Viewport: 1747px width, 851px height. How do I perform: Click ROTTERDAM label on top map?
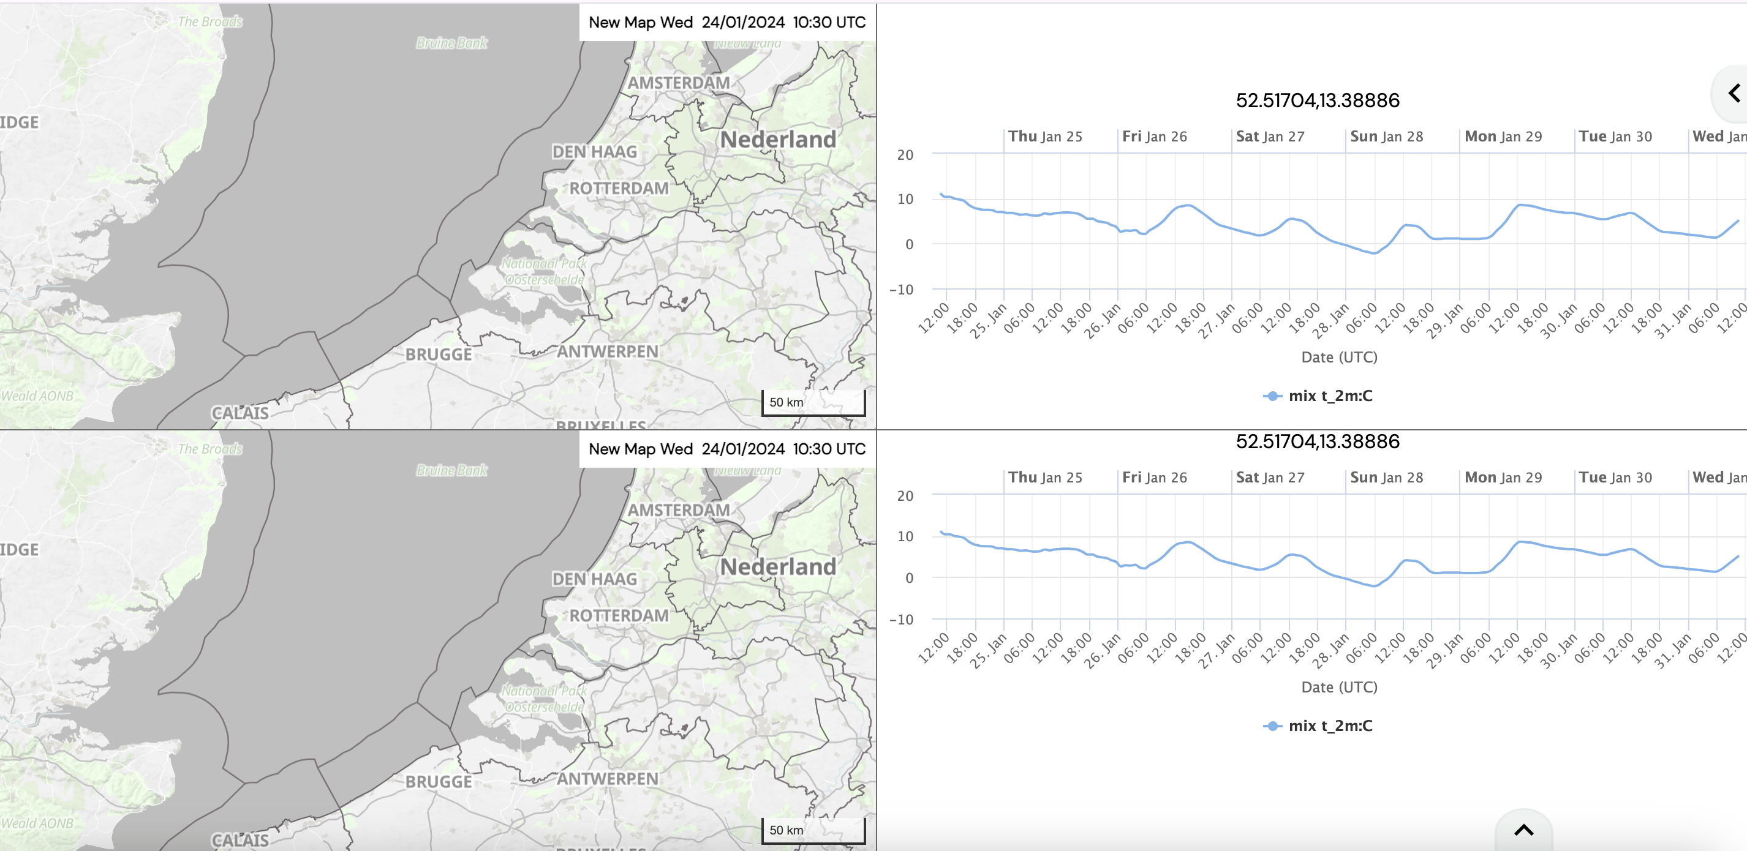pyautogui.click(x=619, y=189)
